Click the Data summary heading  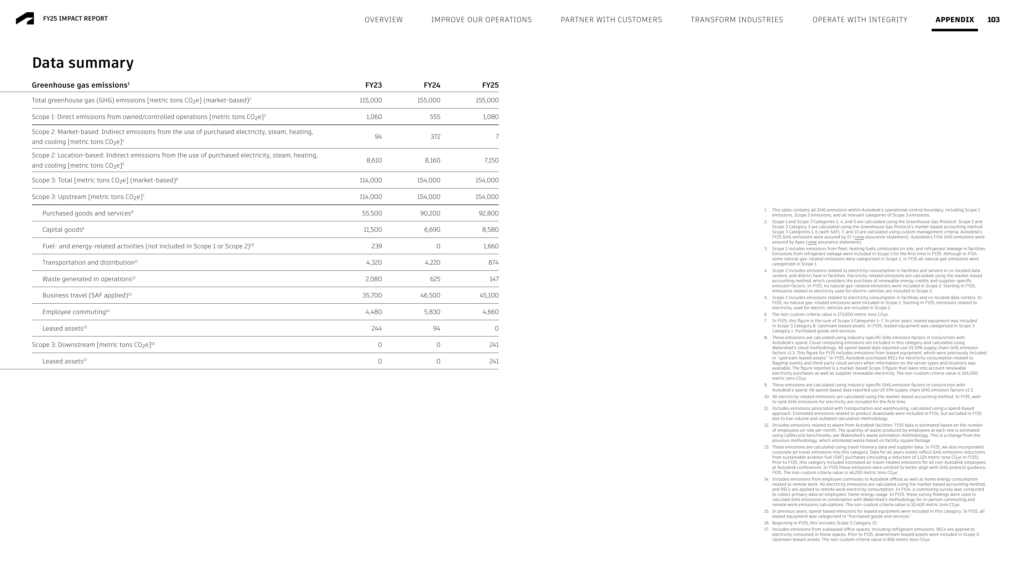83,63
